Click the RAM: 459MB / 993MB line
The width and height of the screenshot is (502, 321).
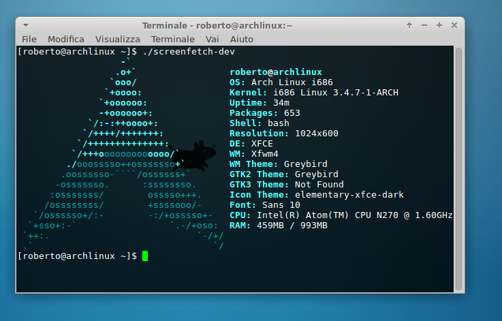coord(278,226)
